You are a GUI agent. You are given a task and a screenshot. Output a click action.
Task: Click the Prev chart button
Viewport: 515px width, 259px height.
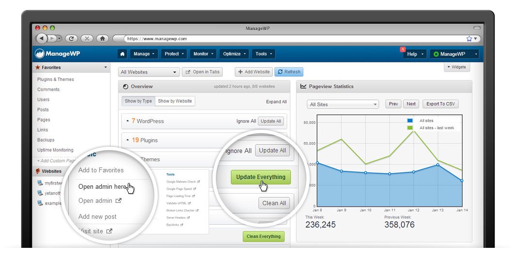[393, 104]
